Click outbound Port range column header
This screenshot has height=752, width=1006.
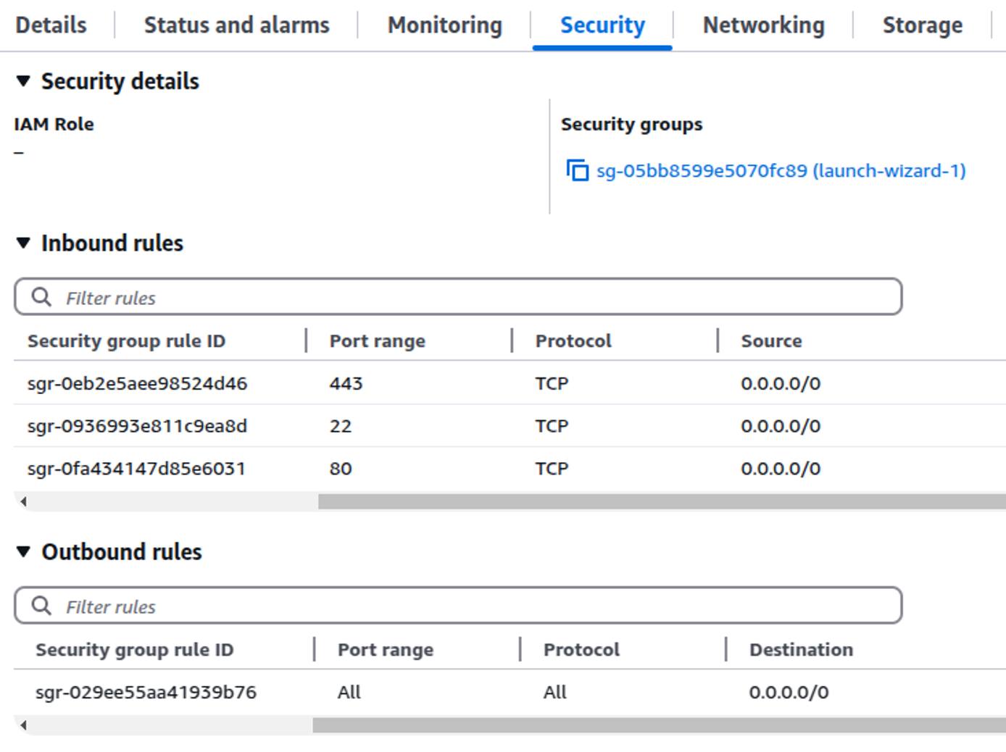385,649
